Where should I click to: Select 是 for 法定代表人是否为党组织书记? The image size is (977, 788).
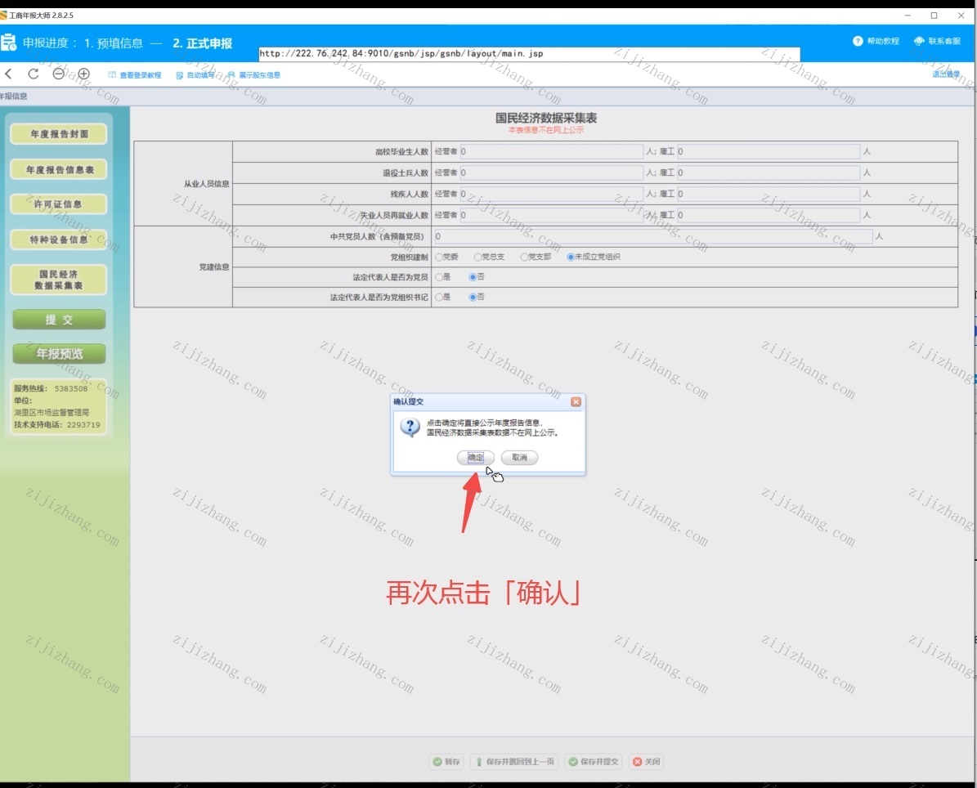[439, 298]
